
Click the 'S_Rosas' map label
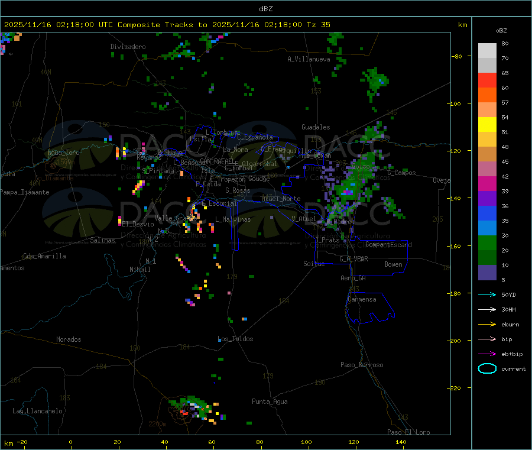(238, 191)
